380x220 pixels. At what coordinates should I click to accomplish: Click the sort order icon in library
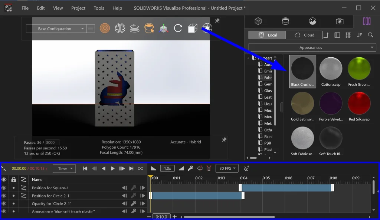tap(359, 35)
